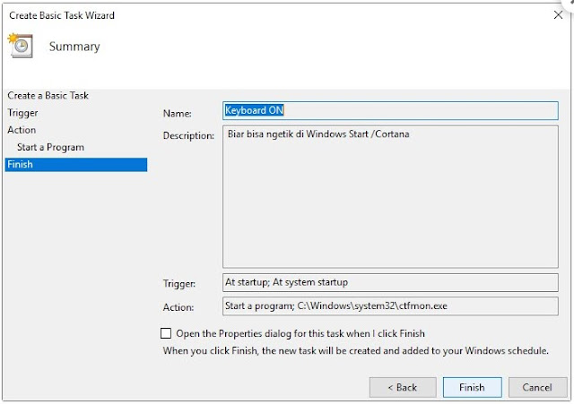The height and width of the screenshot is (404, 574).
Task: Cancel the wizard with the Cancel button
Action: (x=537, y=387)
